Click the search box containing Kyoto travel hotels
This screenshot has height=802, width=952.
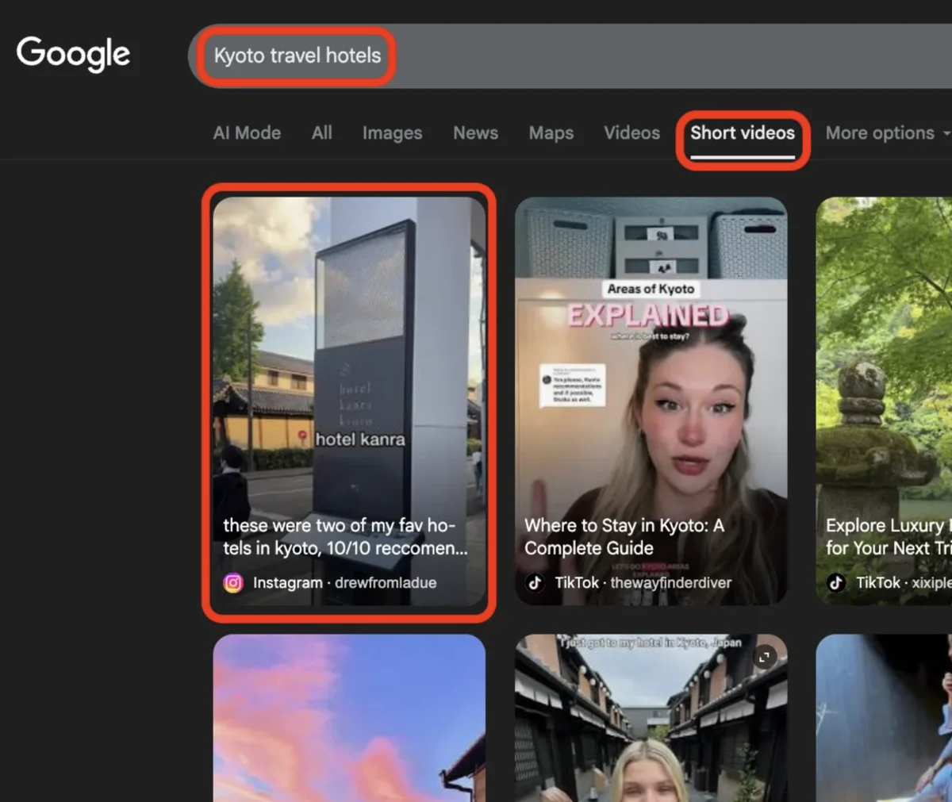coord(570,56)
